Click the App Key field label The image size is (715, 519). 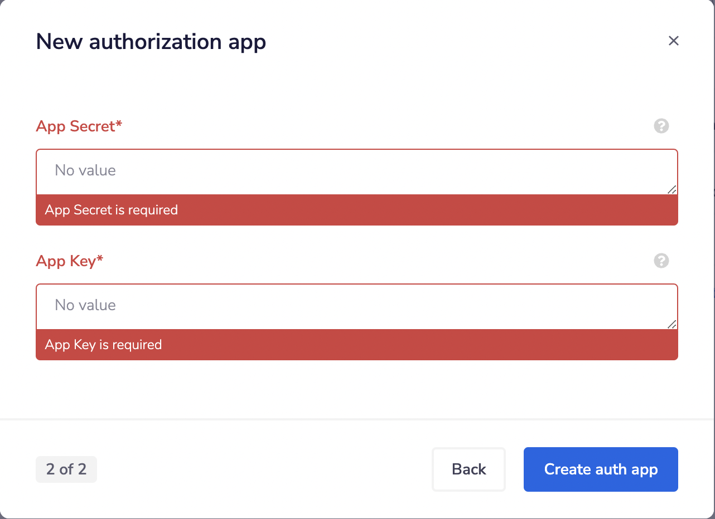(x=69, y=261)
